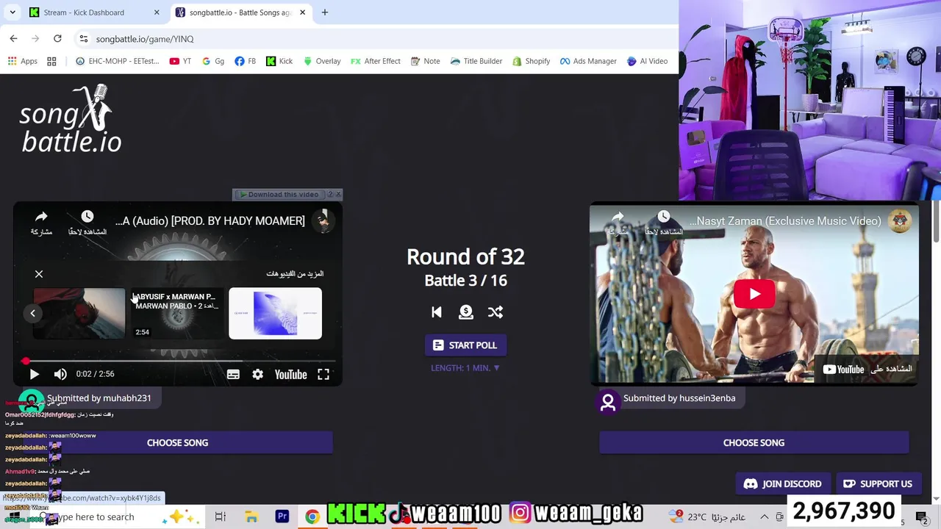Toggle captions on the left video
This screenshot has height=529, width=941.
(233, 374)
